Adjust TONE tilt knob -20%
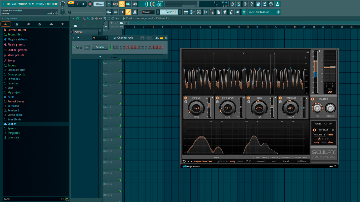 pyautogui.click(x=259, y=108)
